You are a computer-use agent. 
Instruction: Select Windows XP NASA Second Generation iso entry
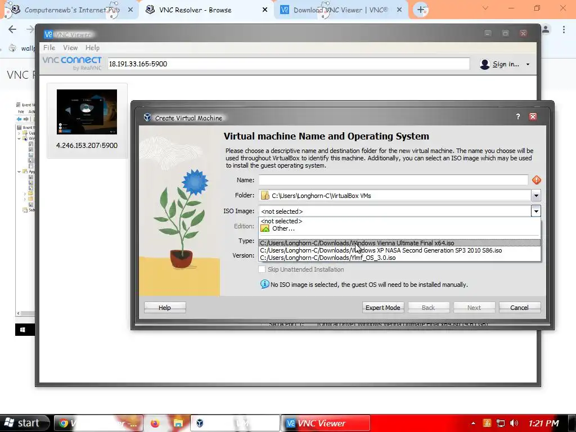tap(400, 250)
